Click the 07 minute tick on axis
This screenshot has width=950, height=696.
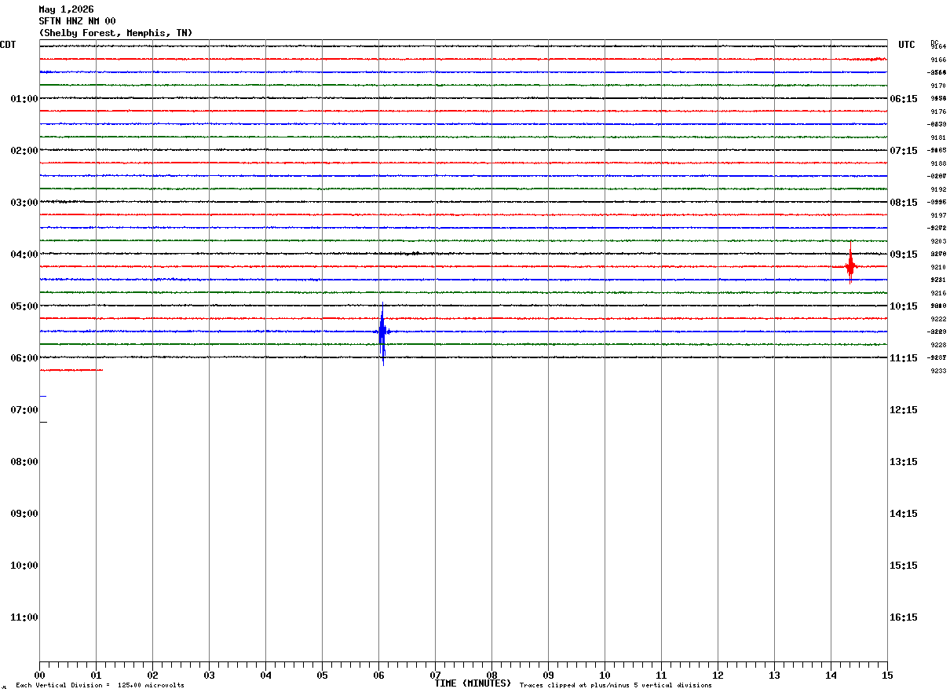tap(435, 675)
